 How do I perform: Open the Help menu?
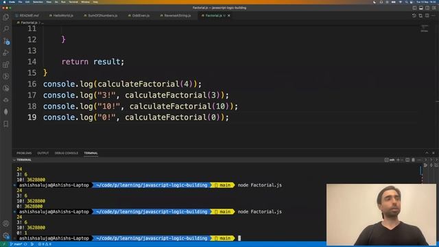95,2
